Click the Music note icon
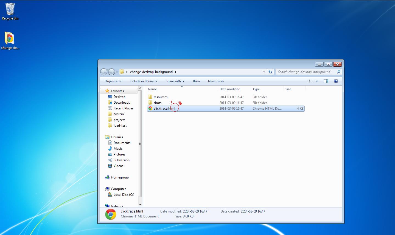 point(110,148)
